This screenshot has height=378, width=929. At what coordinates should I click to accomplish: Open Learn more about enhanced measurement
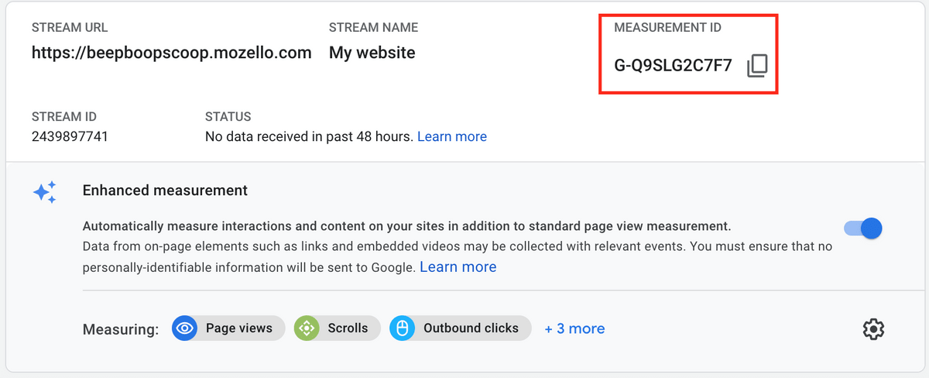pos(458,266)
